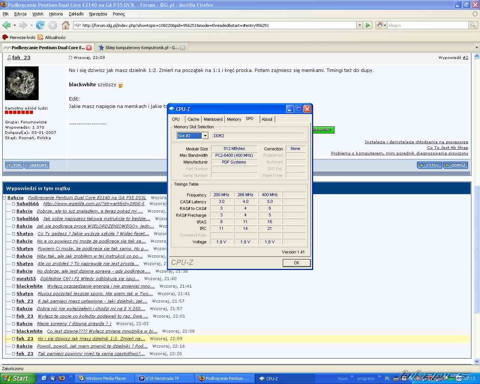The height and width of the screenshot is (384, 480).
Task: Expand the muza toolbar chevron
Action: coord(352,376)
